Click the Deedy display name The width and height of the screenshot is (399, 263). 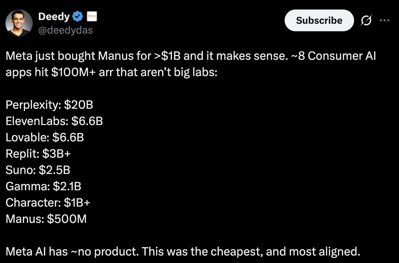pos(54,16)
